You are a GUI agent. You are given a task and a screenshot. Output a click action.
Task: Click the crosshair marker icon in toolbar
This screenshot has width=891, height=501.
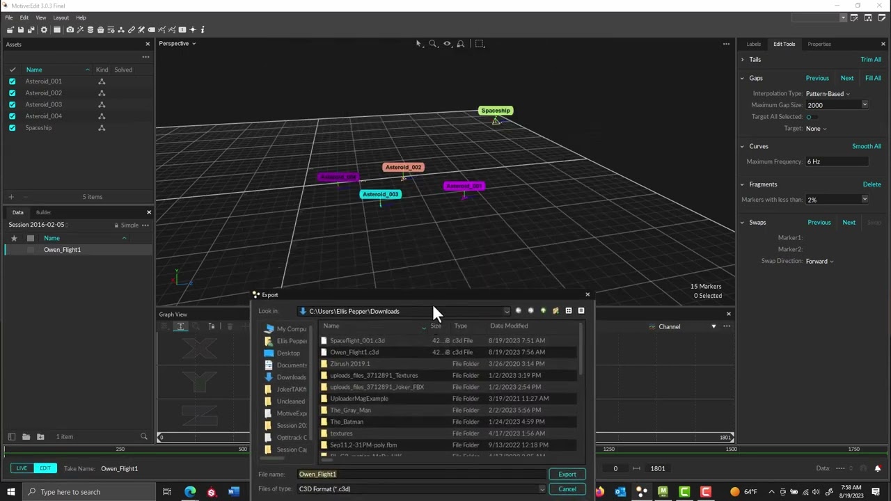pyautogui.click(x=193, y=30)
